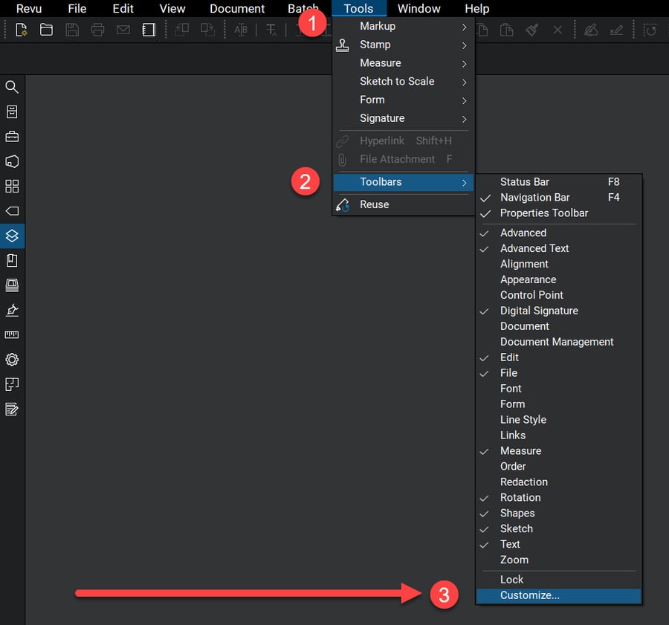
Task: Open the Search panel with the magnifier icon
Action: [12, 87]
